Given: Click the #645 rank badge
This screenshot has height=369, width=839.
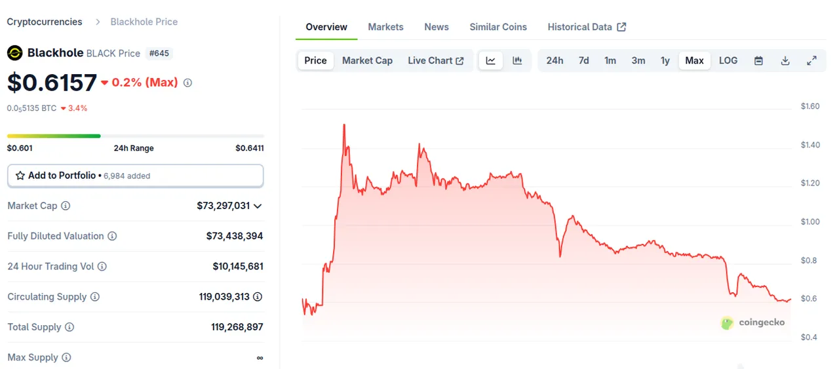Looking at the screenshot, I should click(159, 53).
